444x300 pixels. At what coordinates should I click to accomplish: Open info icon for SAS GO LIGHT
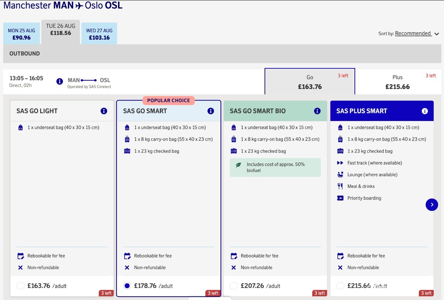tap(104, 111)
